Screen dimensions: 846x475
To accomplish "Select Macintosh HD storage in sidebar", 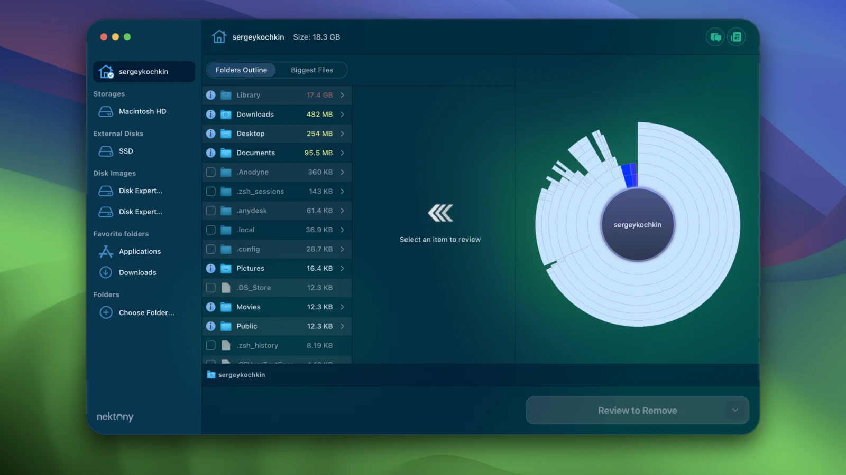I will pyautogui.click(x=142, y=111).
